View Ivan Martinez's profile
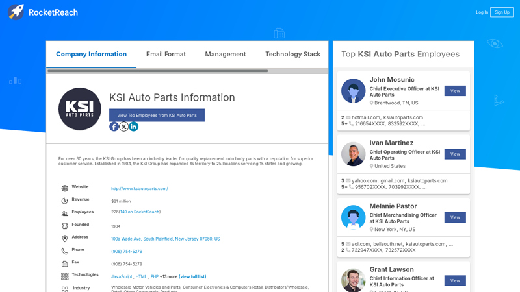The image size is (520, 292). click(x=455, y=154)
